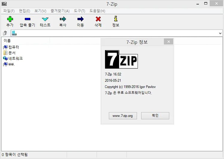Viewport: 224px width, 159px height.
Task: Close the 7-Zip main window
Action: [217, 4]
